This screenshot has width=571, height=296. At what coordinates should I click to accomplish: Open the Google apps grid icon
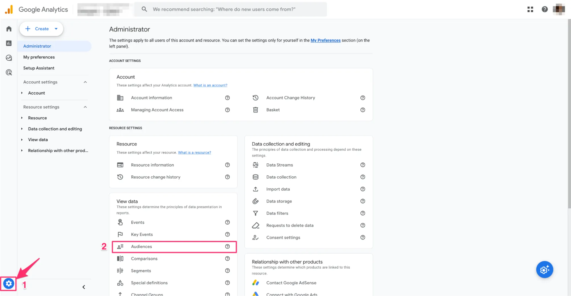point(530,9)
